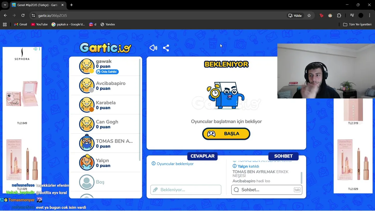This screenshot has height=211, width=375.
Task: Click the 'Avcibabapiro hadi loo' chat message
Action: [251, 181]
